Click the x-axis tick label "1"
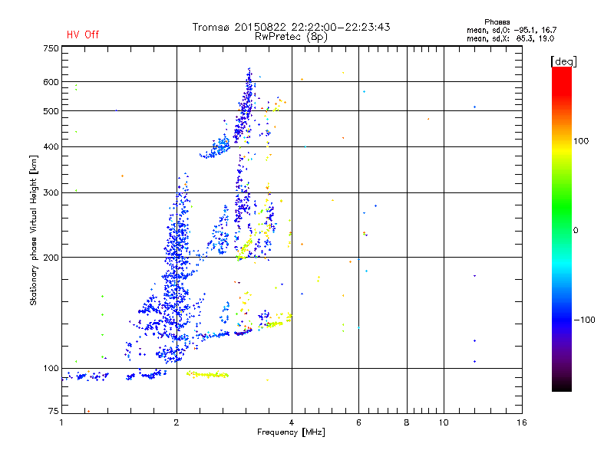Screen dimensions: 614x460 pyautogui.click(x=61, y=422)
